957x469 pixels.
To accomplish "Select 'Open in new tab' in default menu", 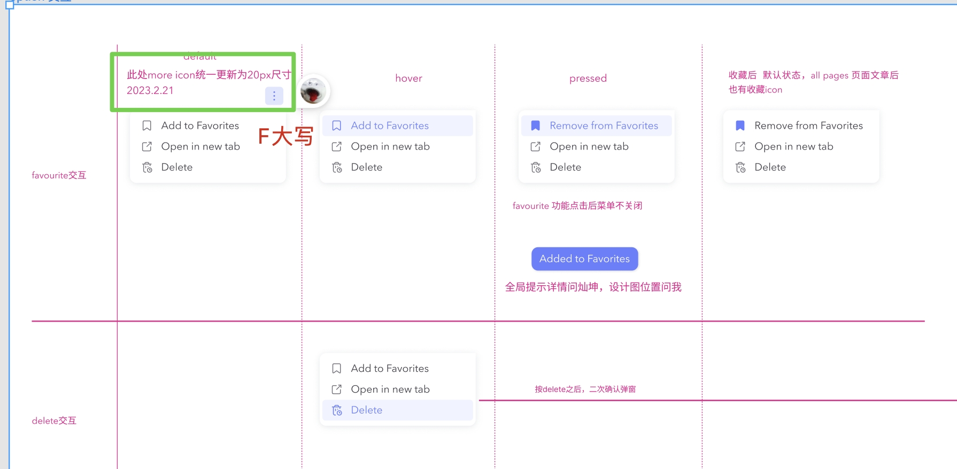I will pos(200,146).
